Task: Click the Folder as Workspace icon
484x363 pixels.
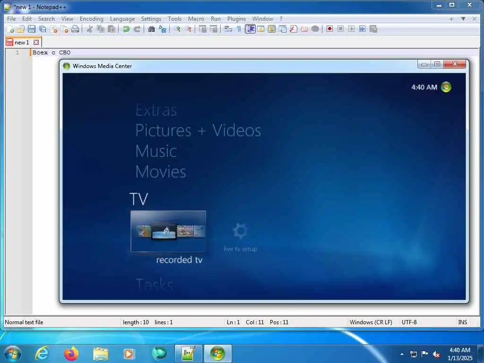Action: tap(304, 29)
